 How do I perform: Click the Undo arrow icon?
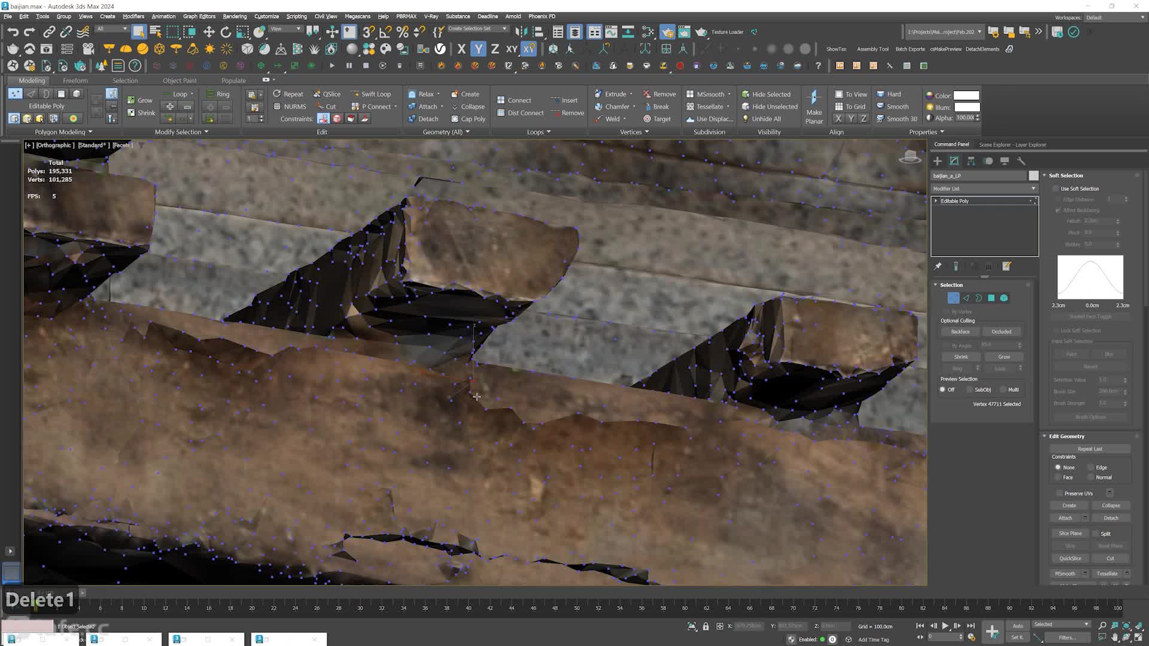click(x=13, y=32)
